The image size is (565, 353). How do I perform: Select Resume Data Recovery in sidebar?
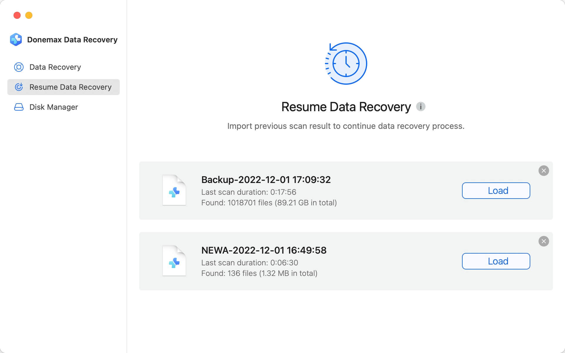pyautogui.click(x=63, y=87)
